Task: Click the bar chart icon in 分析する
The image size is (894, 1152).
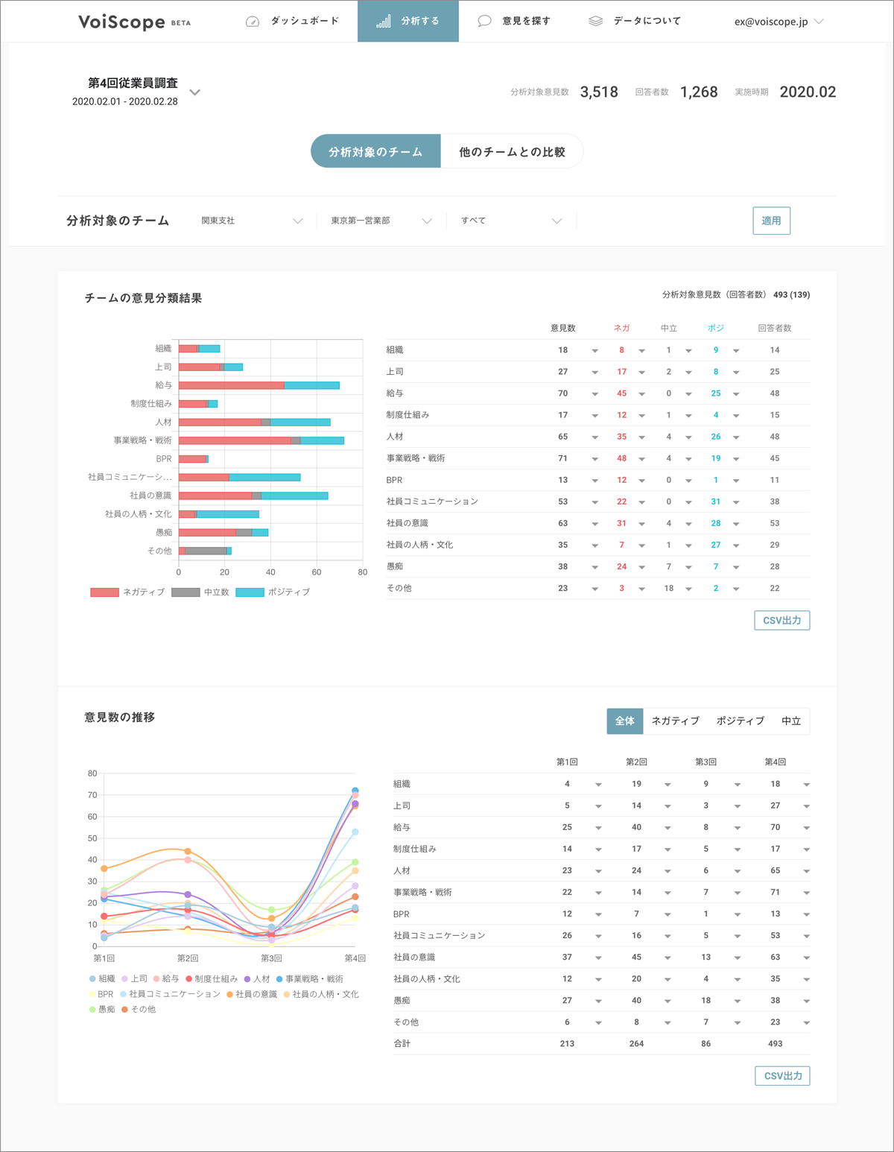Action: point(384,21)
